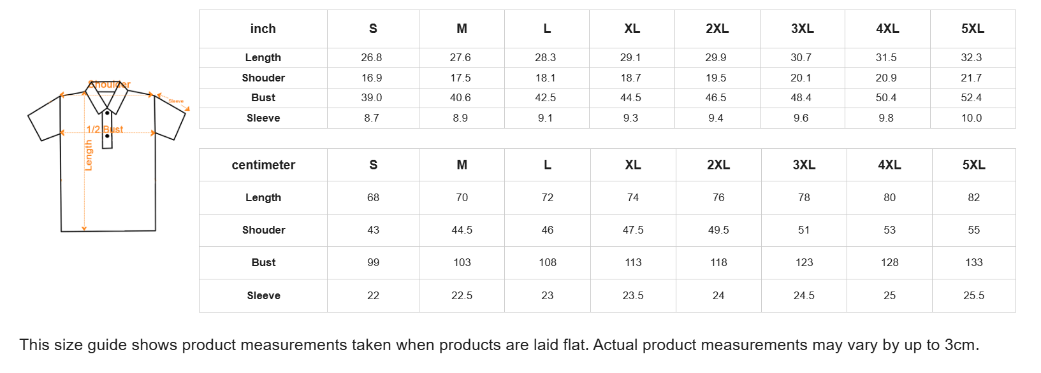Click the Sleeve value 10.0 cell
1041x373 pixels.
pyautogui.click(x=972, y=118)
